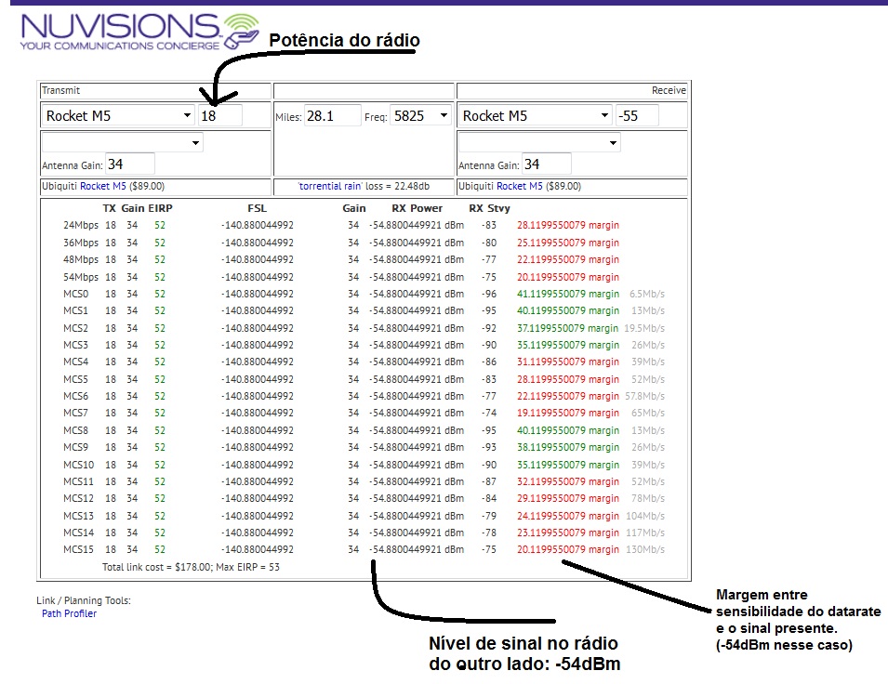The height and width of the screenshot is (684, 888).
Task: Click the 130Mb/s rate text
Action: pyautogui.click(x=645, y=549)
